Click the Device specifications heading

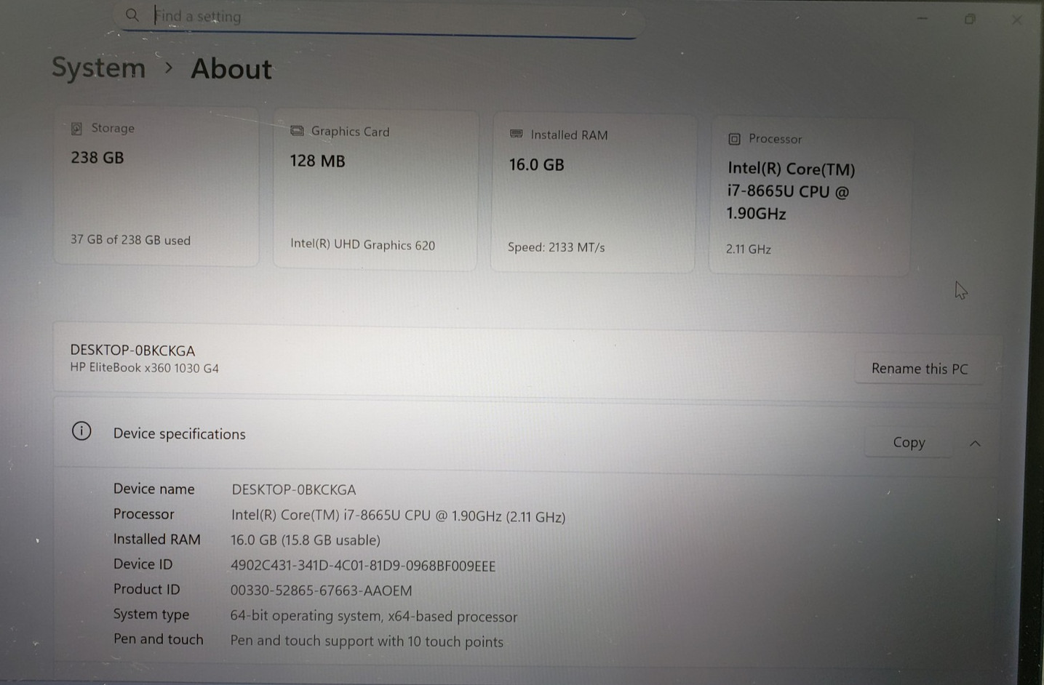(179, 434)
